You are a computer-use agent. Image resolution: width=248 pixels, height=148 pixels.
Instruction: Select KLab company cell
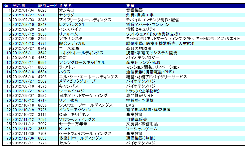(x=65, y=129)
